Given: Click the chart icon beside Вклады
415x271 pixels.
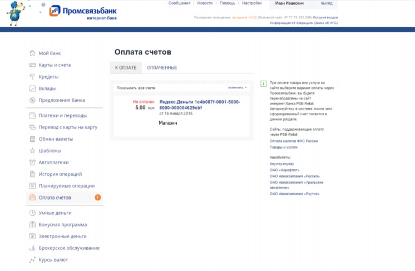Looking at the screenshot, I should [x=32, y=88].
